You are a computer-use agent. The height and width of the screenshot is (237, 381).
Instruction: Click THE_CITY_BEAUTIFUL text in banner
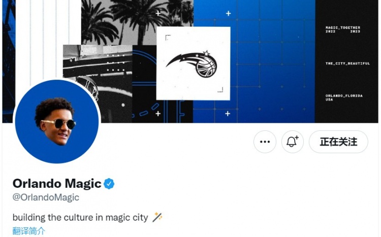(x=347, y=63)
